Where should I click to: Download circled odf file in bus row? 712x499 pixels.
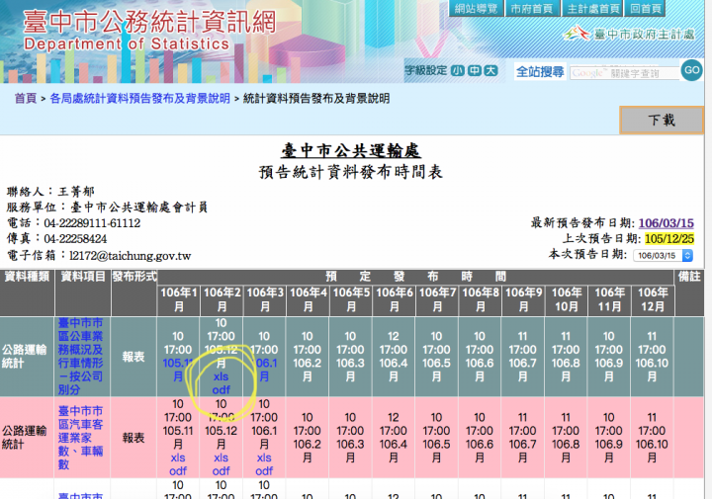[x=221, y=389]
